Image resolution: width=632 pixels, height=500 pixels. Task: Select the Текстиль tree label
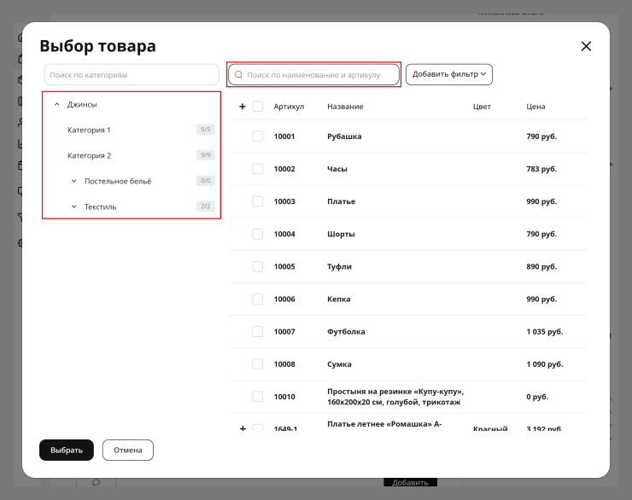point(101,206)
